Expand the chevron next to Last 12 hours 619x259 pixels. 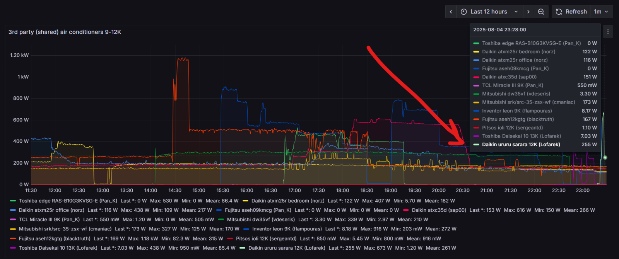516,12
